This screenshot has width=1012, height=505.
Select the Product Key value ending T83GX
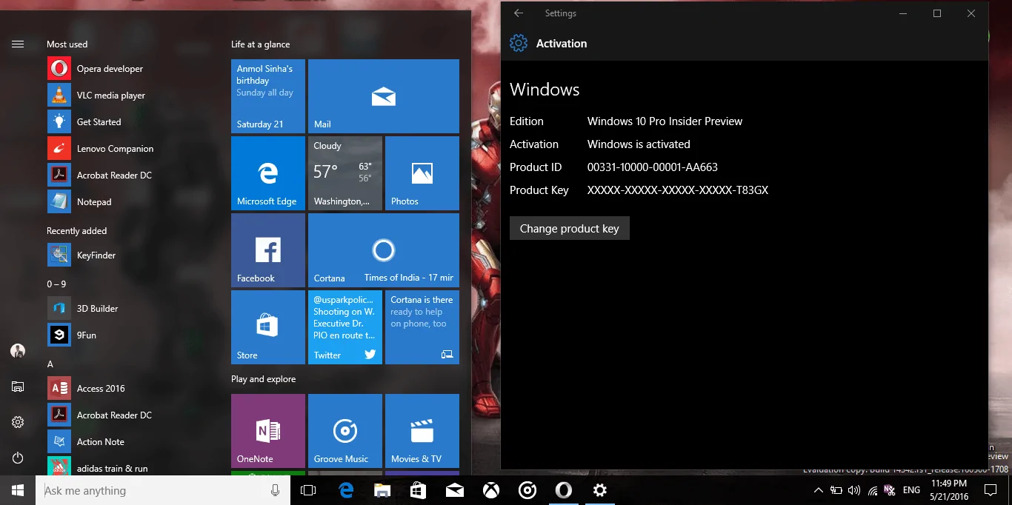(x=678, y=190)
